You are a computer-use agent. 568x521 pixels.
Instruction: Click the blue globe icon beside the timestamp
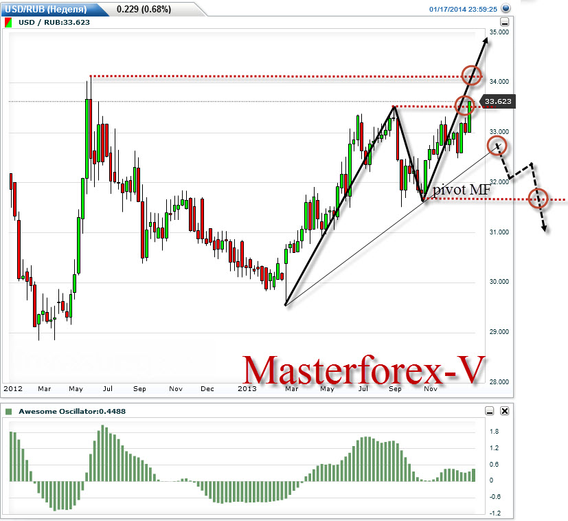click(505, 8)
